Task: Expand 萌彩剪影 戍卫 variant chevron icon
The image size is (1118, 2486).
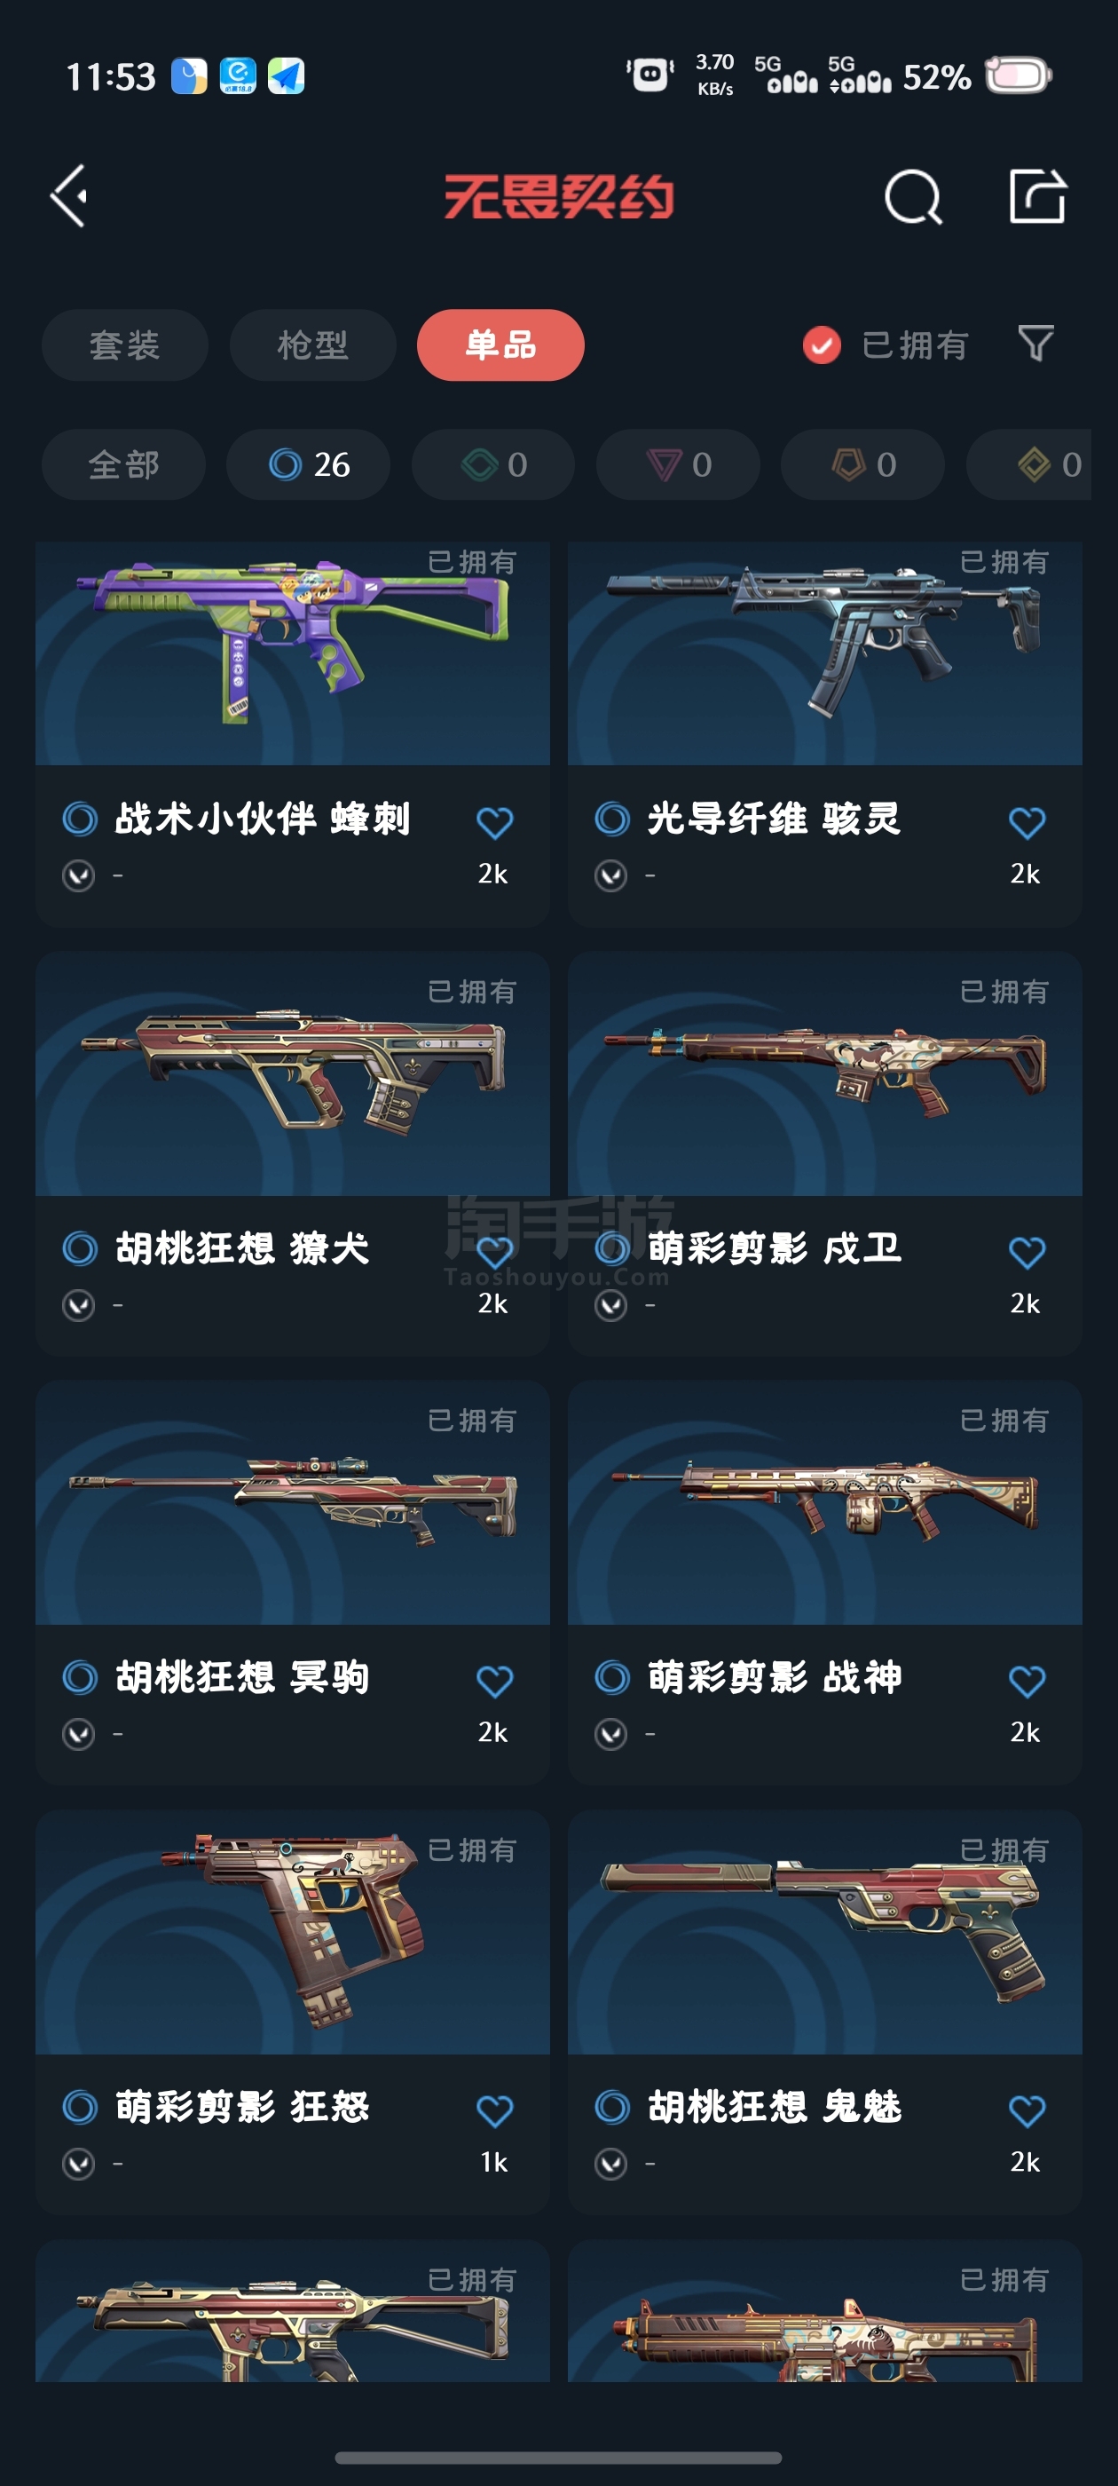Action: [610, 1305]
